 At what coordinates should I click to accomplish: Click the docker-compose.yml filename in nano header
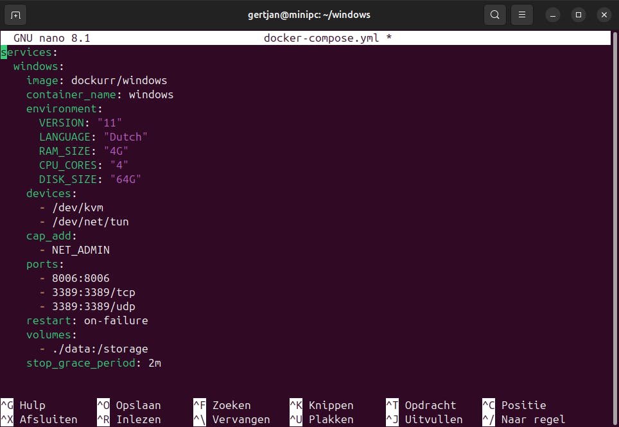coord(321,38)
